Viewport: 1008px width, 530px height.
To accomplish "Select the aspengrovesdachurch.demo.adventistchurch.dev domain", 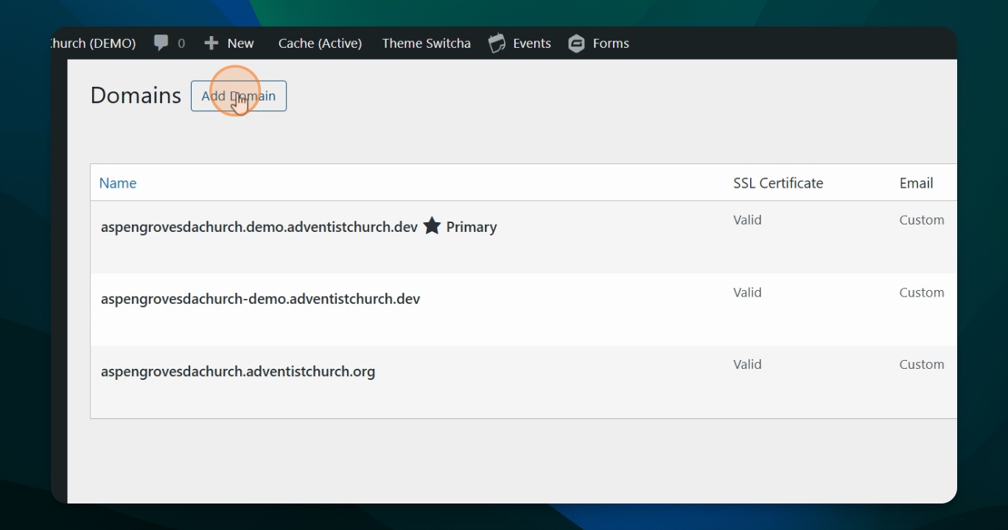I will (259, 227).
